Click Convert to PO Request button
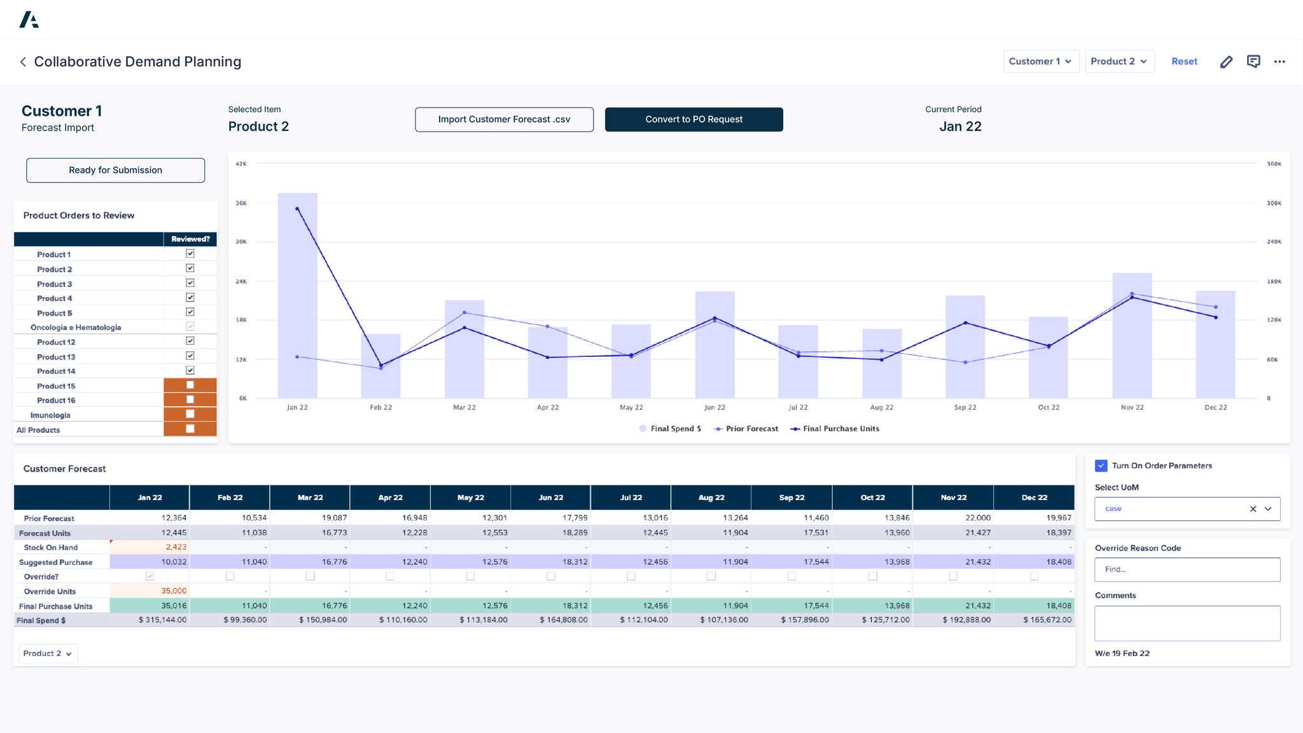The image size is (1303, 733). pyautogui.click(x=693, y=120)
